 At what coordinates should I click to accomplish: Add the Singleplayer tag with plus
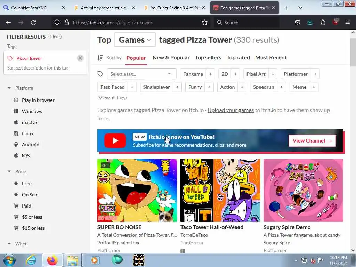point(177,87)
